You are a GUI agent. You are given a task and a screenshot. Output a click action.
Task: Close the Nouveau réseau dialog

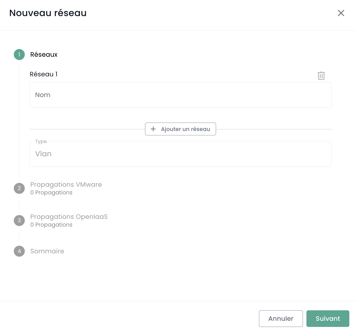click(341, 13)
